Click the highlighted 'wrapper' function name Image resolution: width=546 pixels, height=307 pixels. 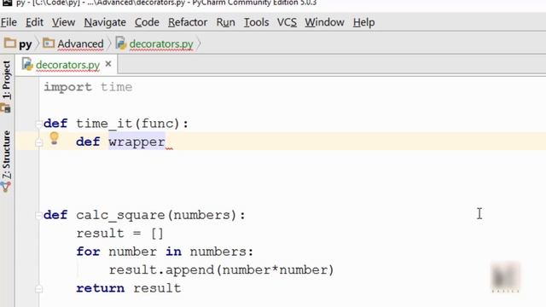coord(136,142)
